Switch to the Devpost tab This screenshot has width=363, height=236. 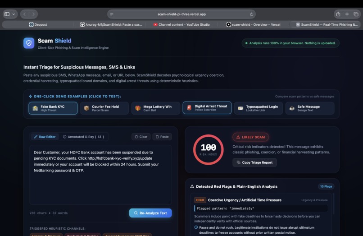(38, 25)
